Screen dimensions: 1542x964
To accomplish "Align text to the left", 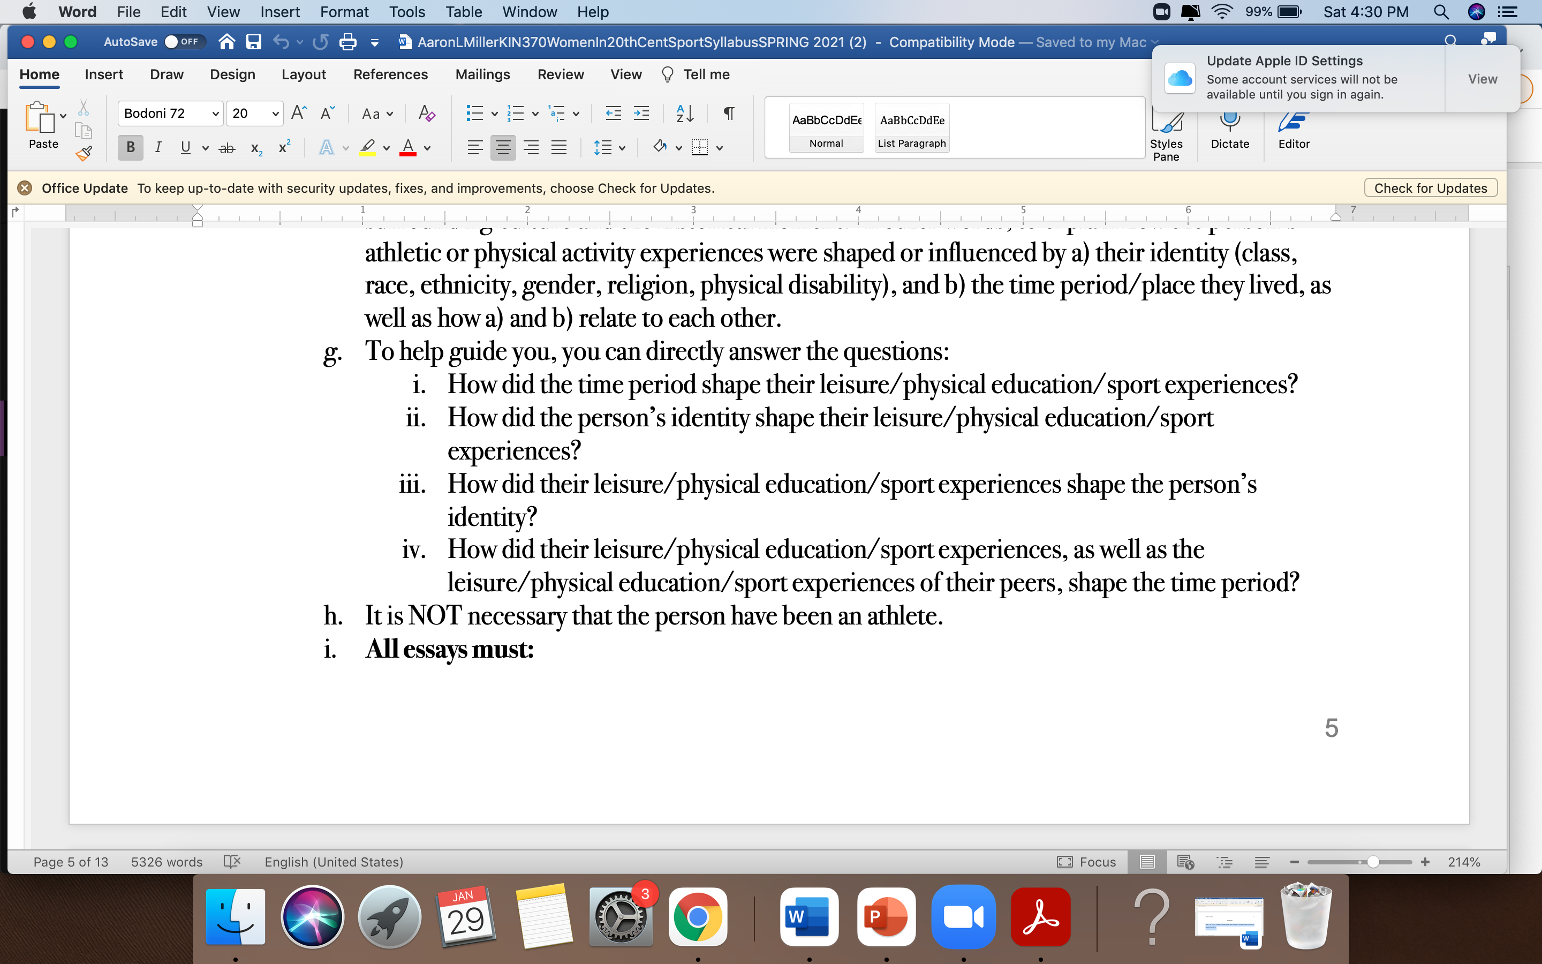I will pos(475,148).
